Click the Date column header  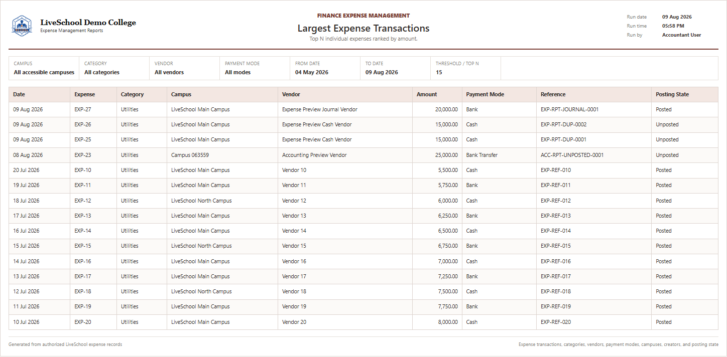click(40, 94)
